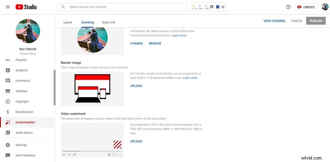Select the Branding tab
The height and width of the screenshot is (162, 330).
[87, 22]
